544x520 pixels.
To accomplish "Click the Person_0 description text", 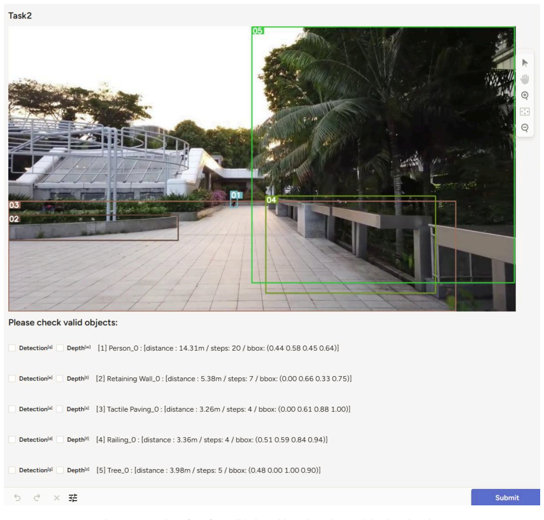I will pyautogui.click(x=218, y=348).
